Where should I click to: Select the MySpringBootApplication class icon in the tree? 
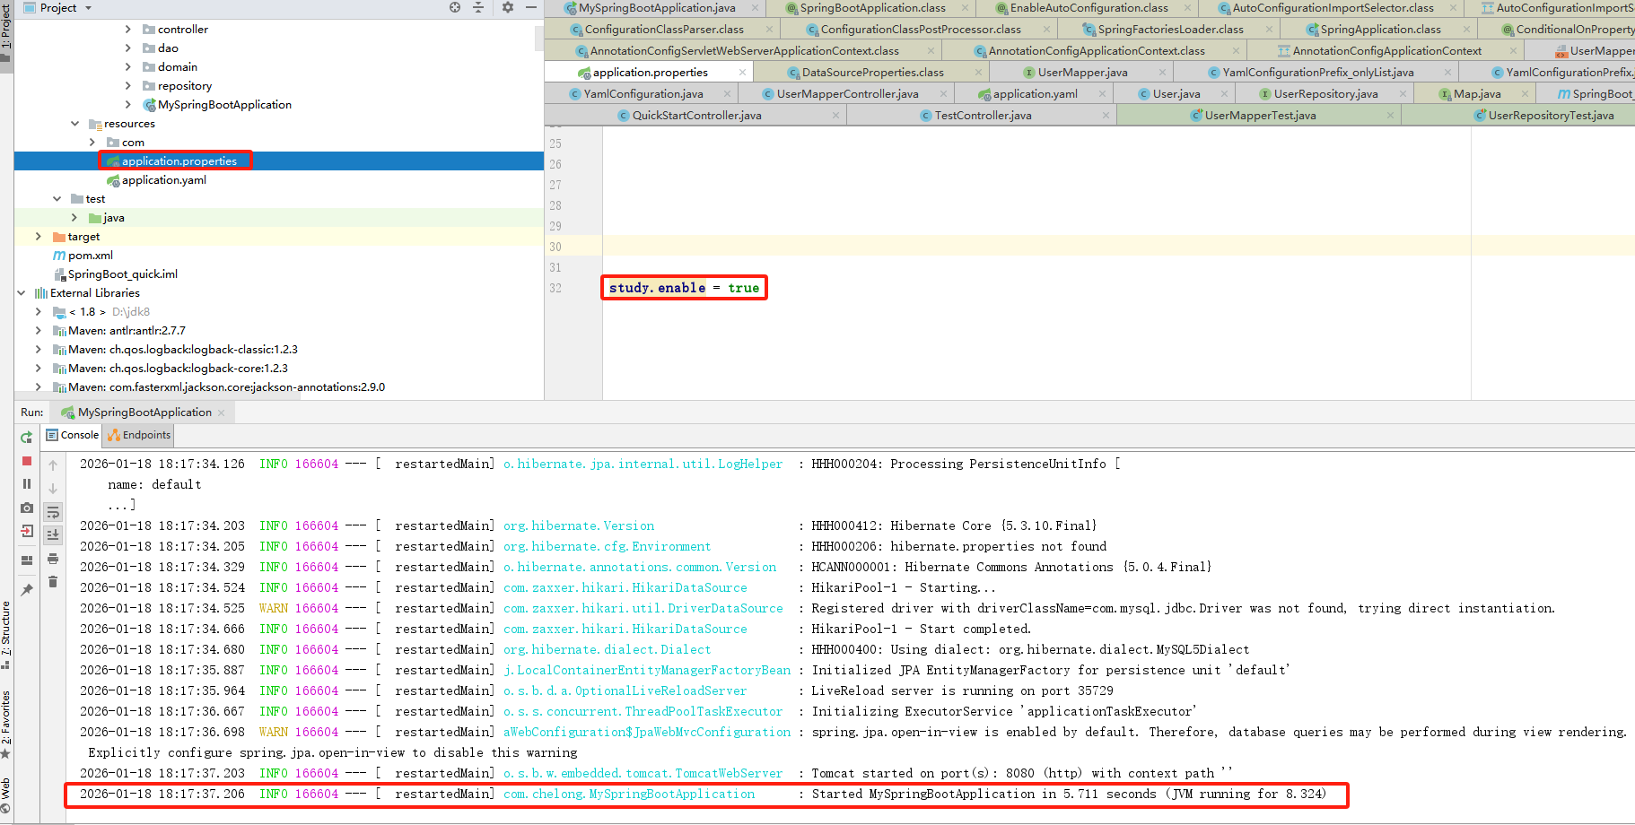tap(149, 105)
